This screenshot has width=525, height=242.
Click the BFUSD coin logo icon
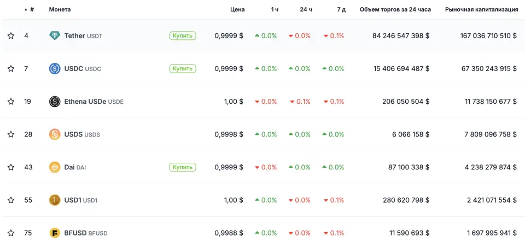55,233
